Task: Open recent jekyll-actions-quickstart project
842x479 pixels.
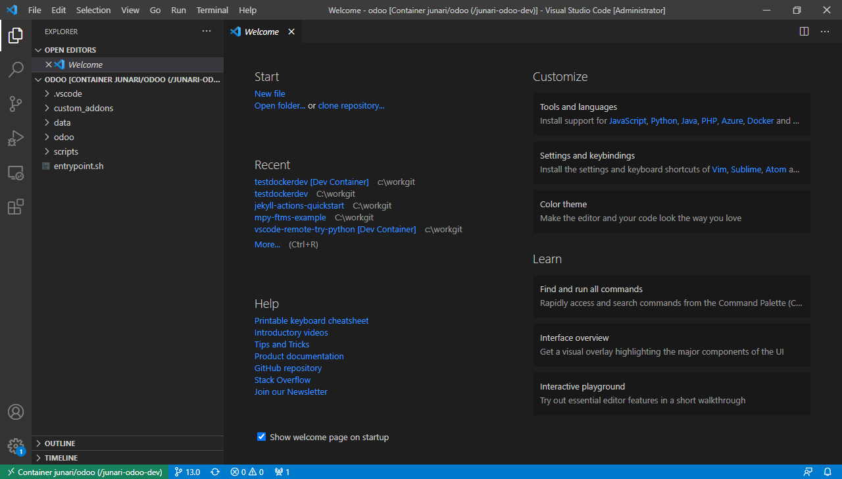Action: [299, 205]
